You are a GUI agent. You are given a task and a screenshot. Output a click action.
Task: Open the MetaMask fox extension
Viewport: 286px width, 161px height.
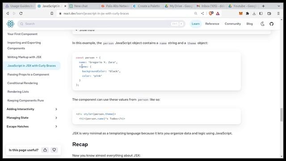241,13
